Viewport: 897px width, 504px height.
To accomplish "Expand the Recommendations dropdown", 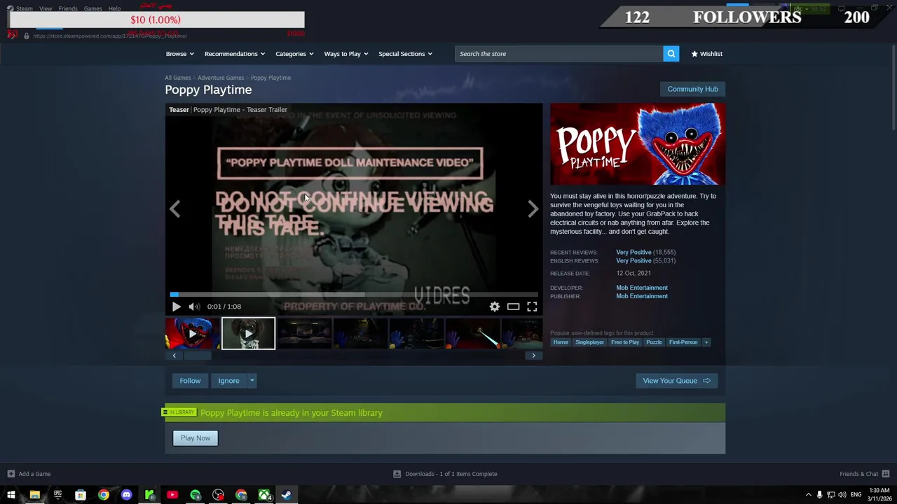I will (235, 54).
